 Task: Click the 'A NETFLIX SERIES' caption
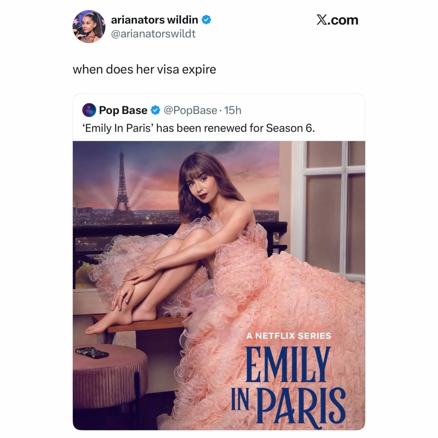point(289,336)
